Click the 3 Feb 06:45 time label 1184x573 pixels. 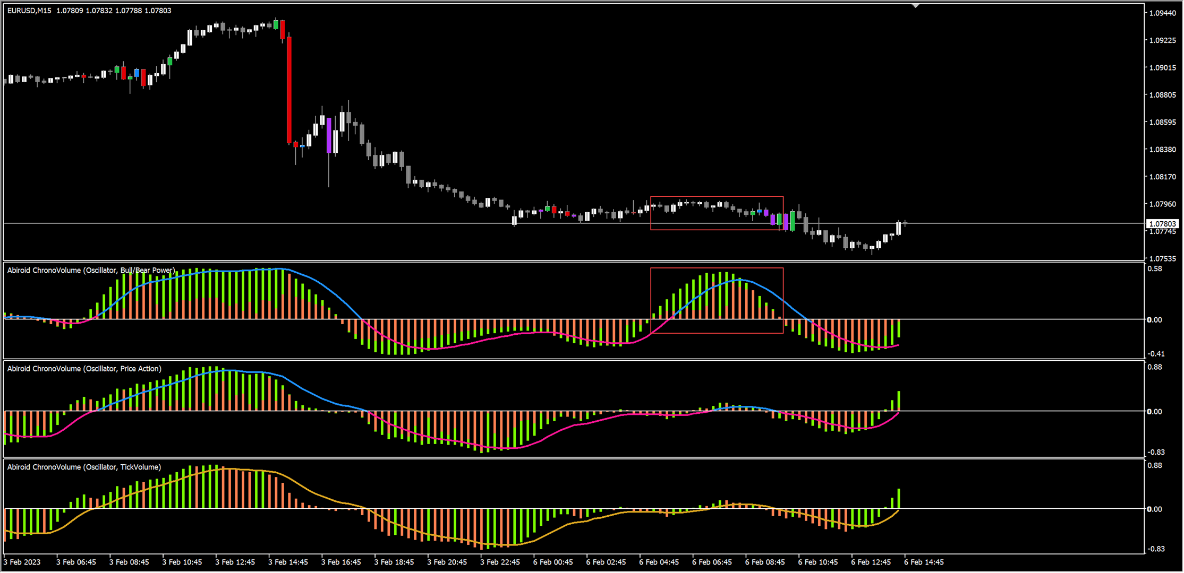[x=76, y=562]
